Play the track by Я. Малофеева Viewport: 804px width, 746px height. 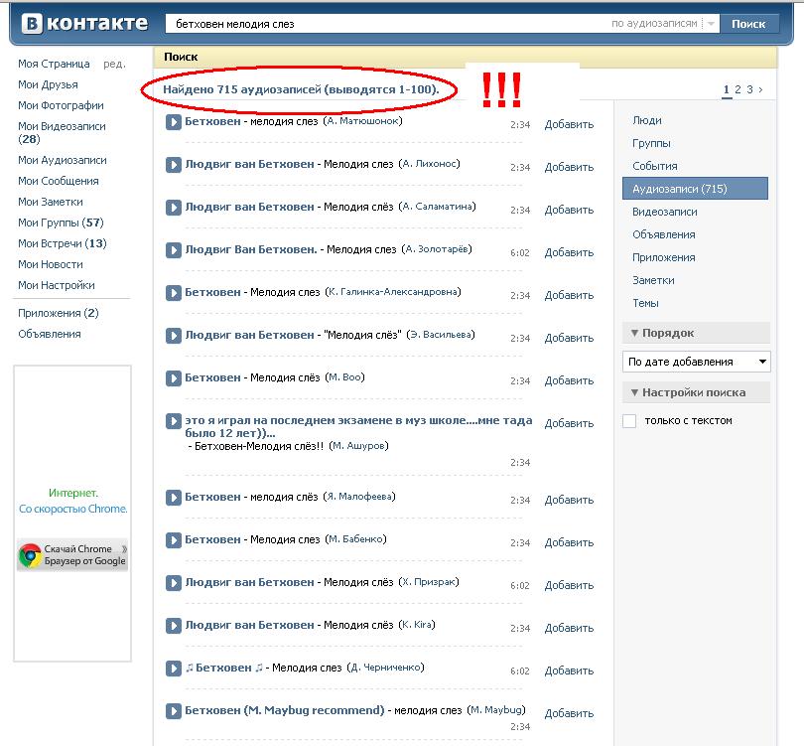173,498
